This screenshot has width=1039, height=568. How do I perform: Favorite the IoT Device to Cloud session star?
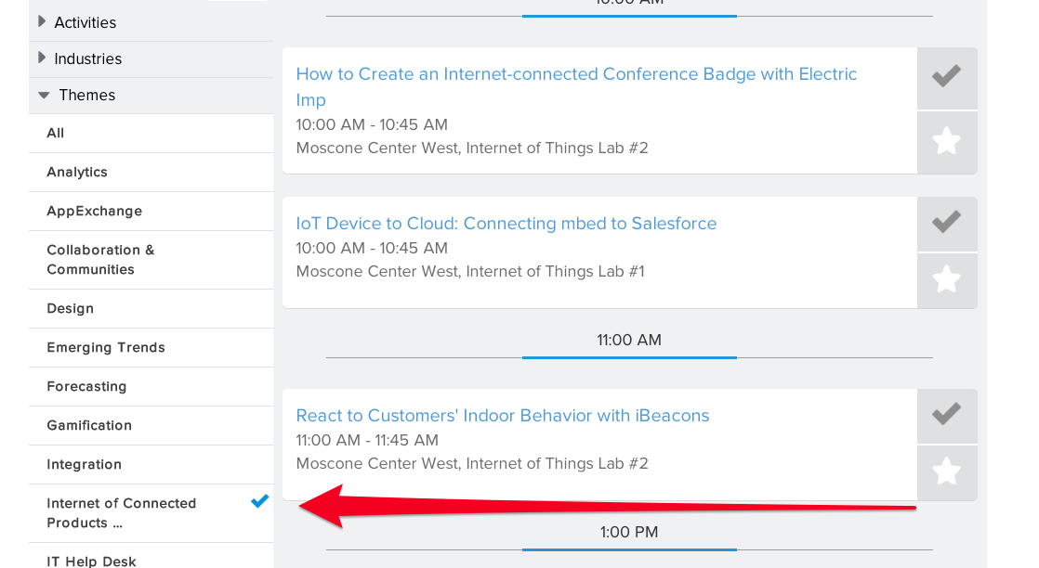(x=947, y=280)
